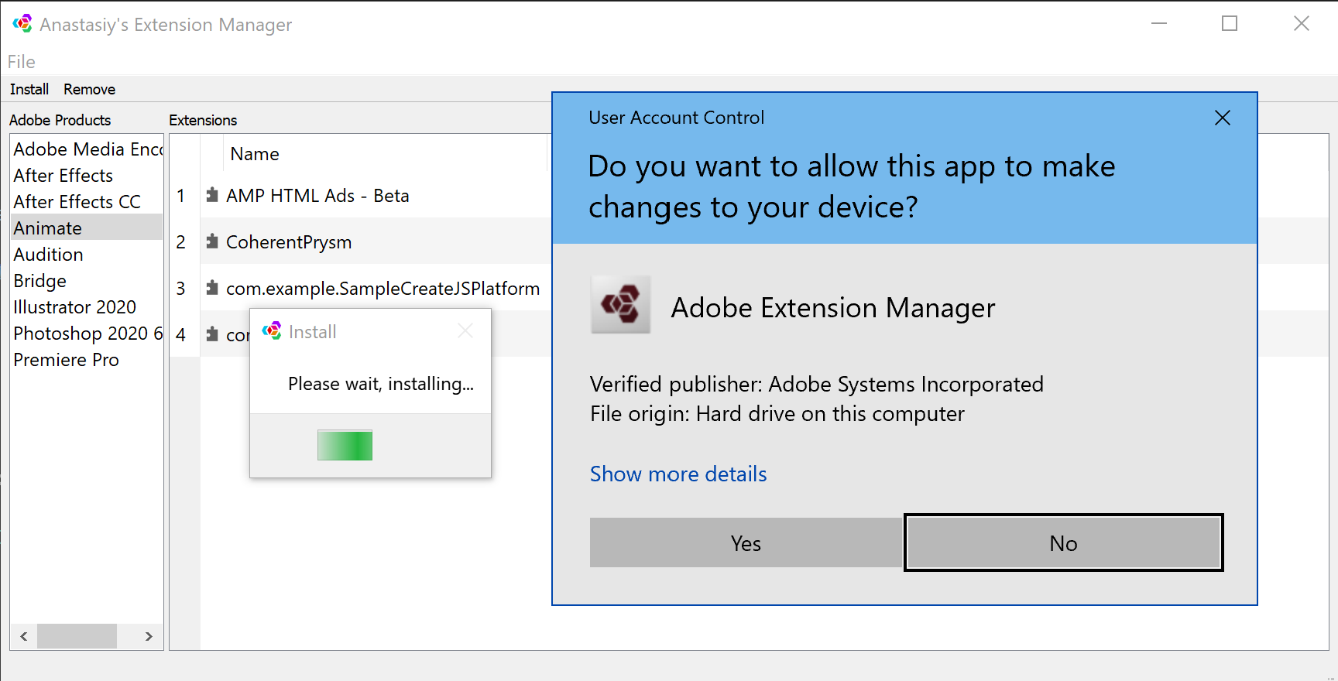1338x681 pixels.
Task: Click the products list right scroll arrow
Action: pyautogui.click(x=149, y=636)
